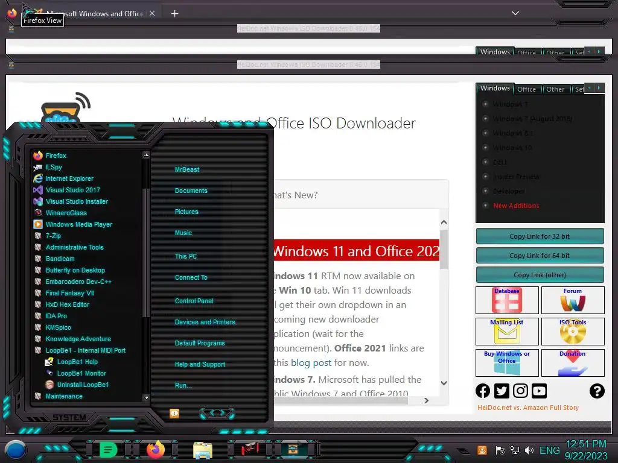
Task: Click the What's New horizontal scrollbar thumb
Action: click(x=341, y=400)
